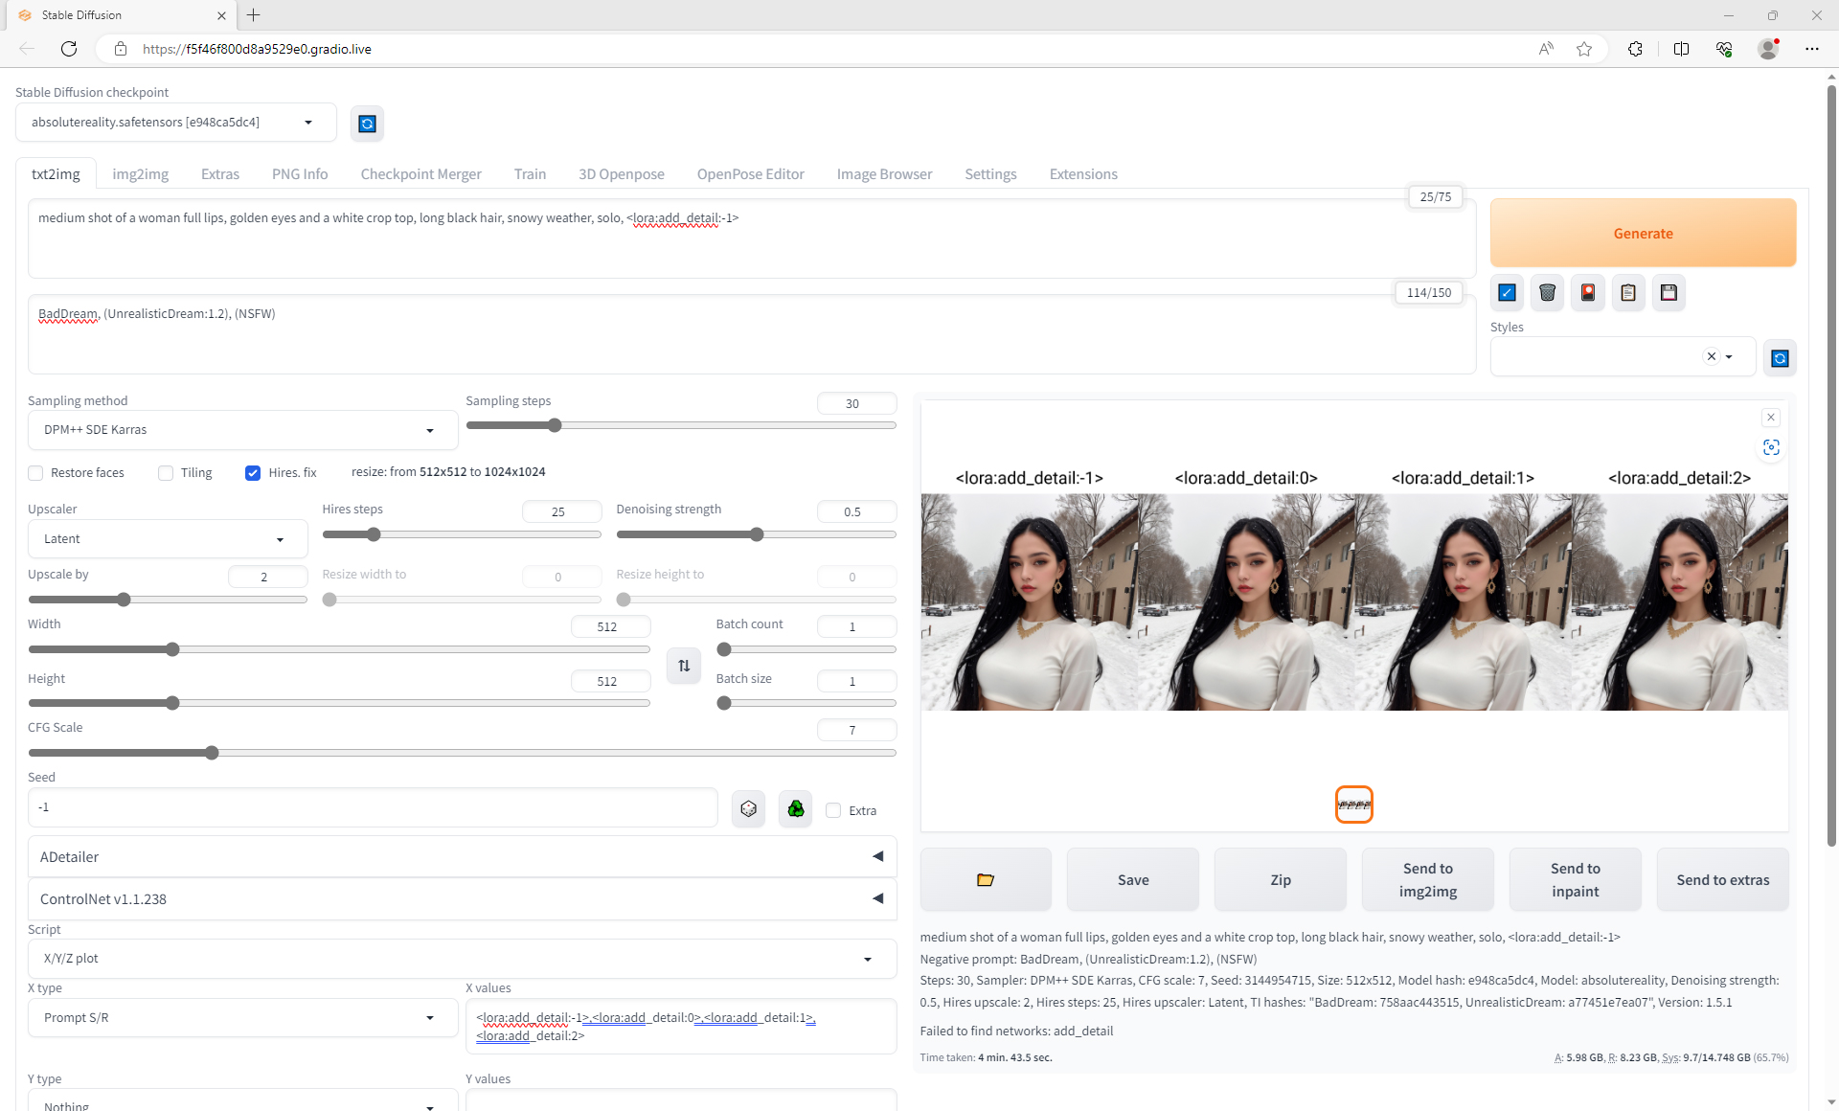Viewport: 1839px width, 1111px height.
Task: Toggle the Tiling checkbox
Action: click(166, 473)
